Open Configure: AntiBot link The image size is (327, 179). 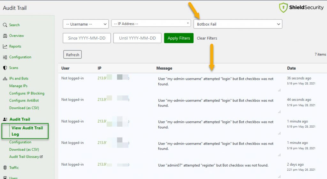coord(24,101)
